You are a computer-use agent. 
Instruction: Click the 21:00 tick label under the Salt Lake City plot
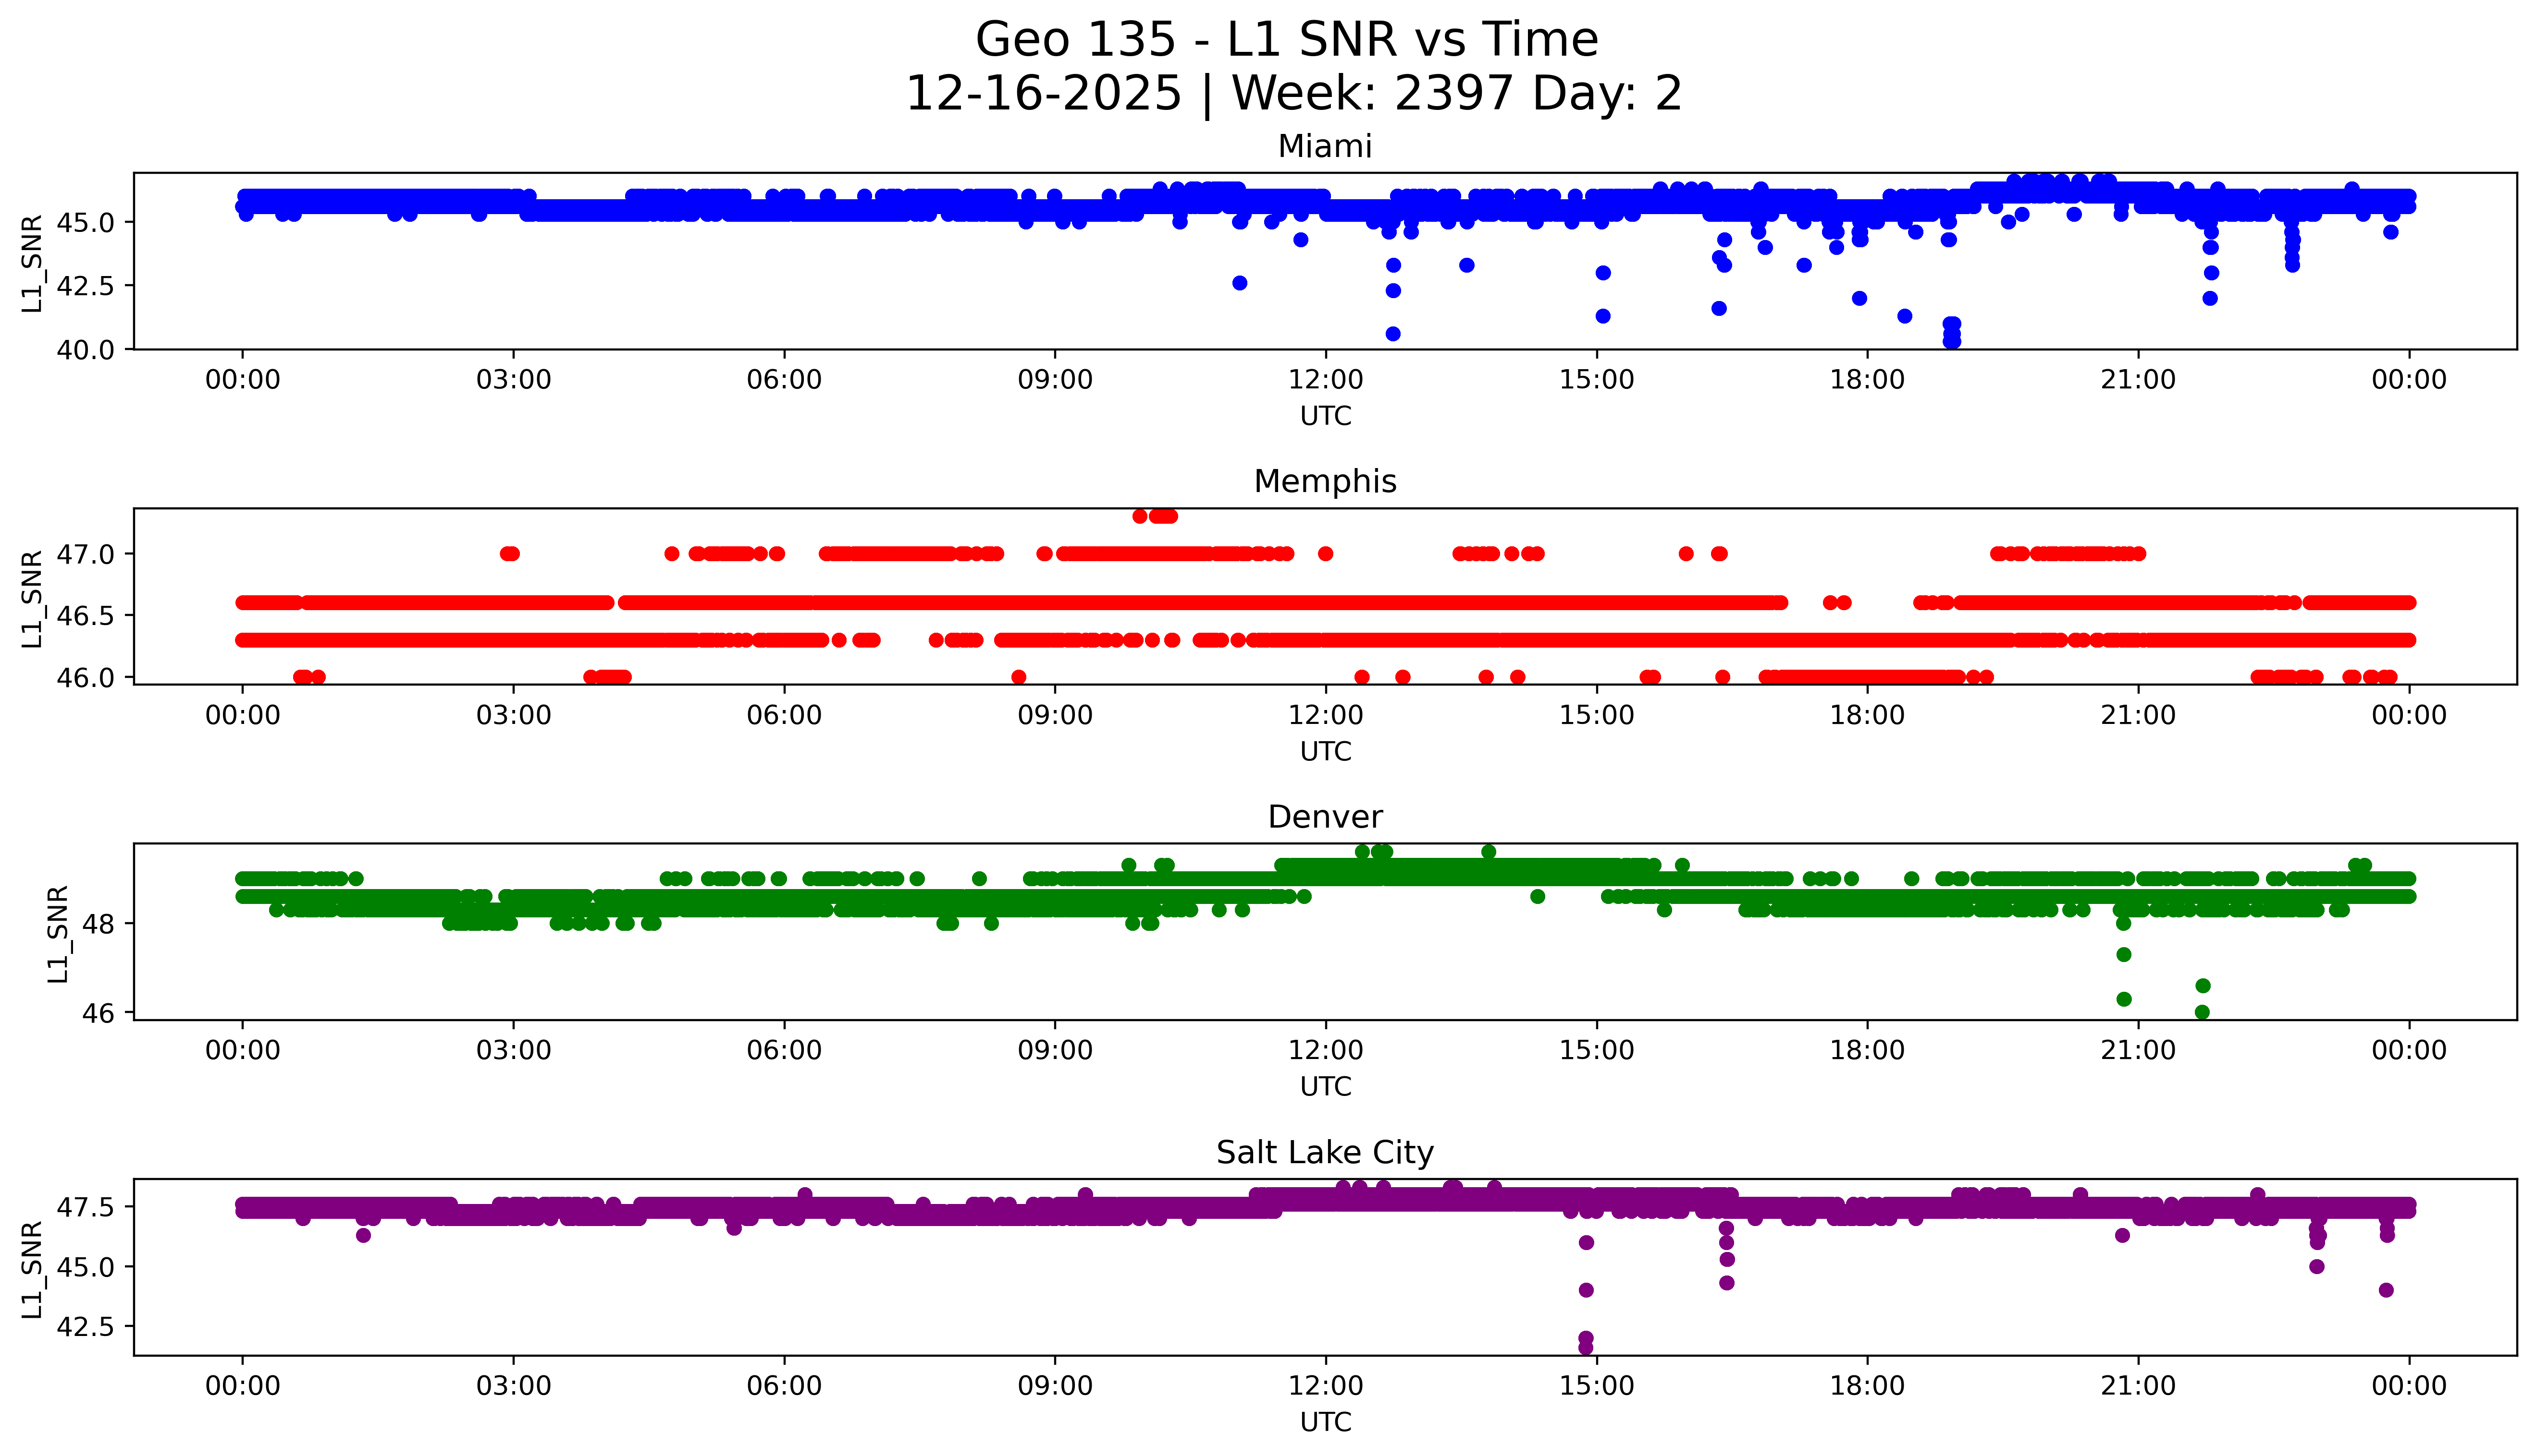click(2138, 1386)
